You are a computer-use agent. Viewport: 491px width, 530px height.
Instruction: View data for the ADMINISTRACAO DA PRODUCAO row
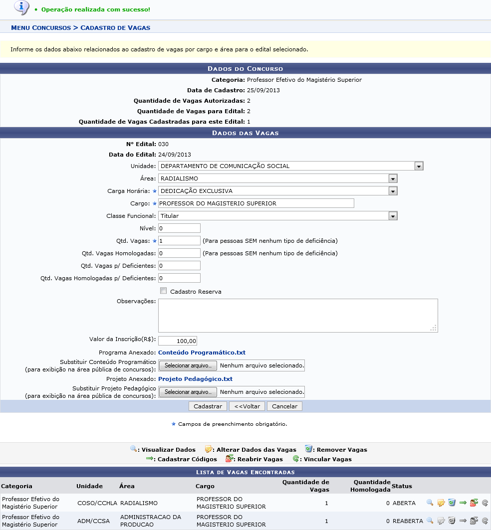[430, 521]
